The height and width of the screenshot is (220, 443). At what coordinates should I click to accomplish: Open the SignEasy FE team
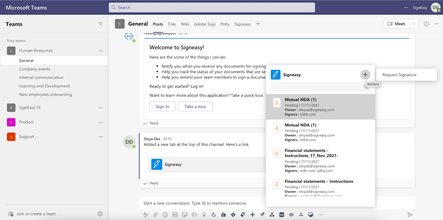pos(30,108)
